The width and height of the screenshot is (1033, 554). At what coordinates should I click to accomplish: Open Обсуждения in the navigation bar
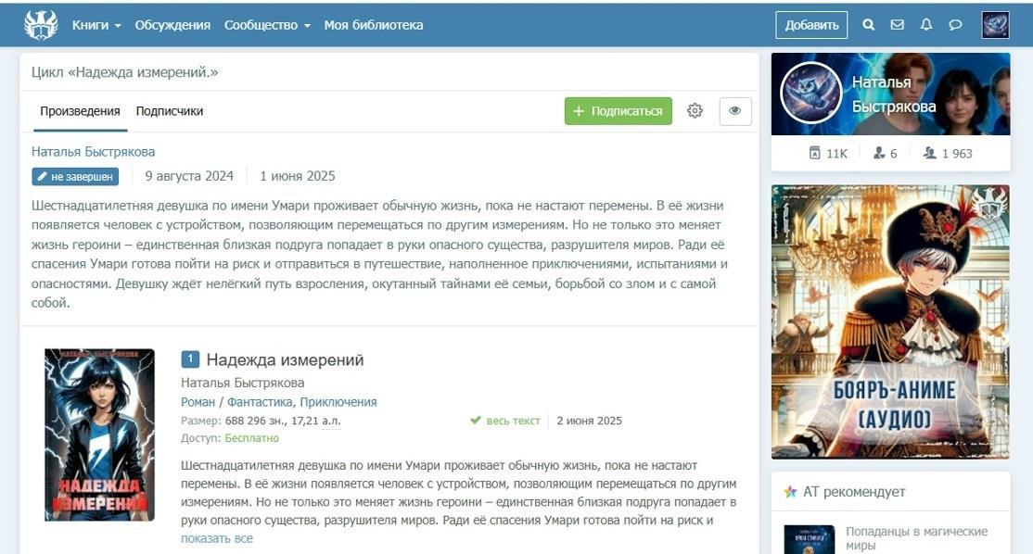pos(172,25)
